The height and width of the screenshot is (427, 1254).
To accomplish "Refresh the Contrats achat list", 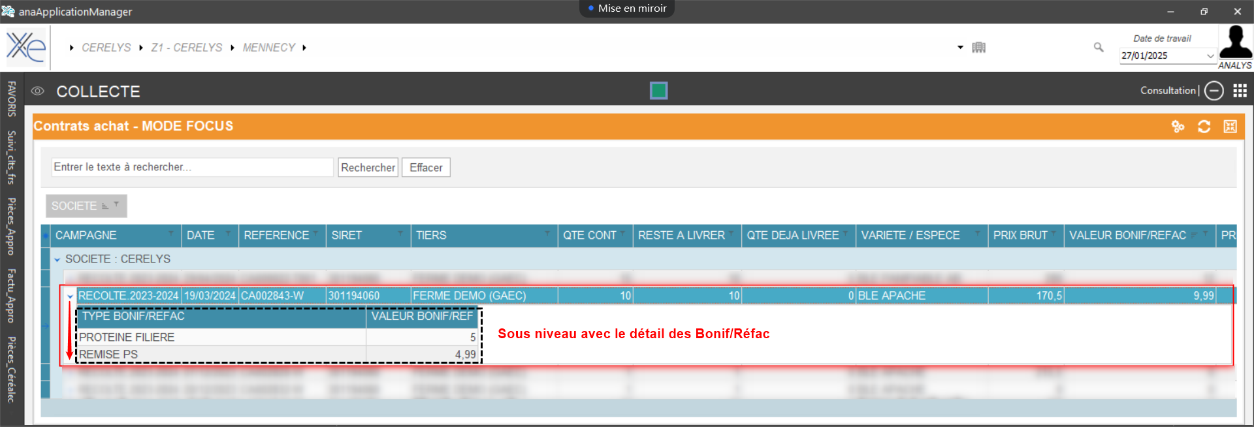I will [1204, 127].
